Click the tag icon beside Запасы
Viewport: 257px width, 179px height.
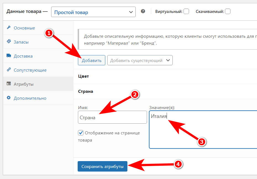9,41
